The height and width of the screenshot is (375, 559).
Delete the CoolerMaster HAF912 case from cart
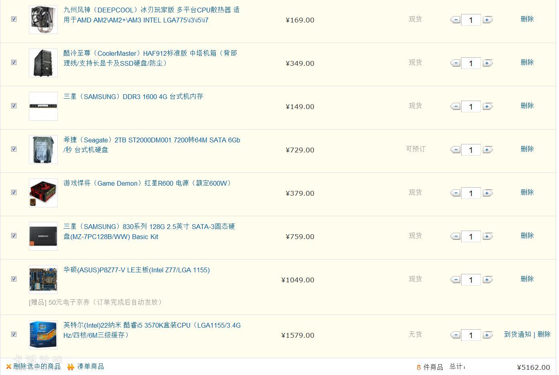pyautogui.click(x=527, y=62)
